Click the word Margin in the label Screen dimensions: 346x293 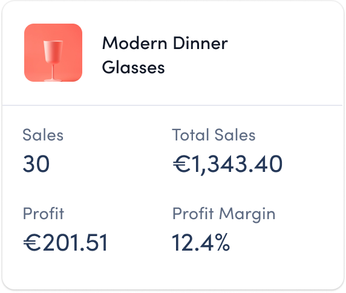tap(247, 215)
